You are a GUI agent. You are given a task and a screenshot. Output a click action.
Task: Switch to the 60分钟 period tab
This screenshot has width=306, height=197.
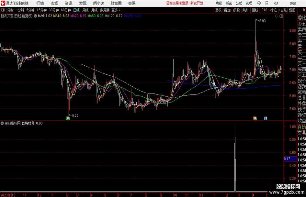[66, 10]
